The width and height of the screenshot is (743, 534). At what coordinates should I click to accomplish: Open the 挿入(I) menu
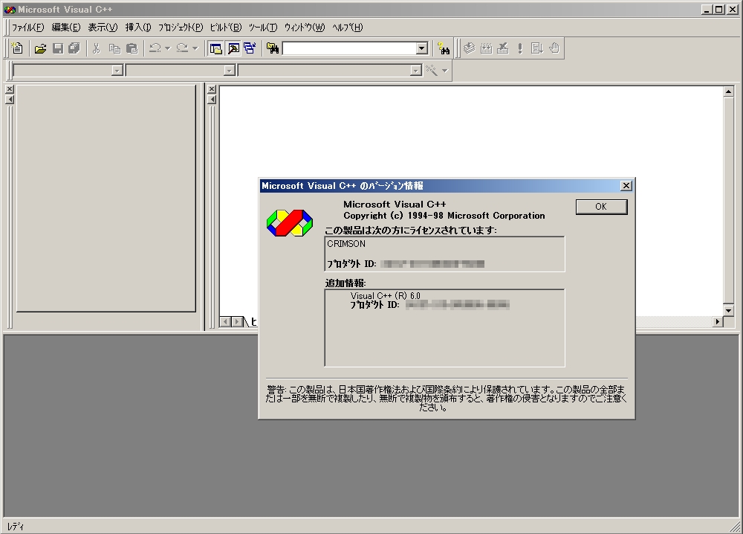click(x=138, y=28)
